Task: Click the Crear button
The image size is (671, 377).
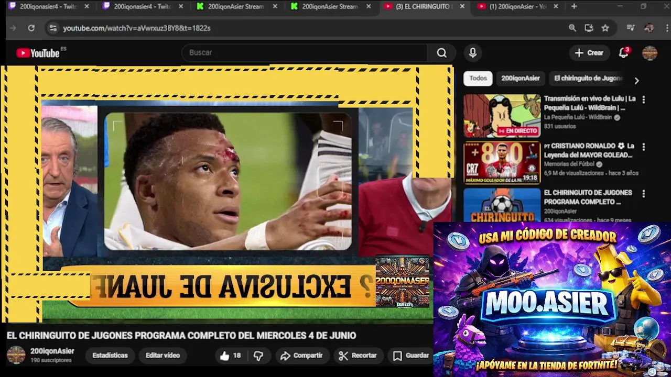Action: tap(589, 53)
